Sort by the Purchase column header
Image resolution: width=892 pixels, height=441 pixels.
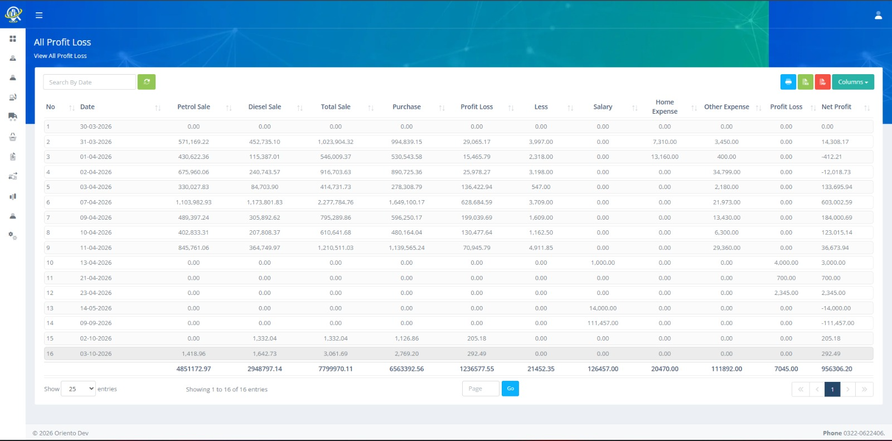point(407,107)
